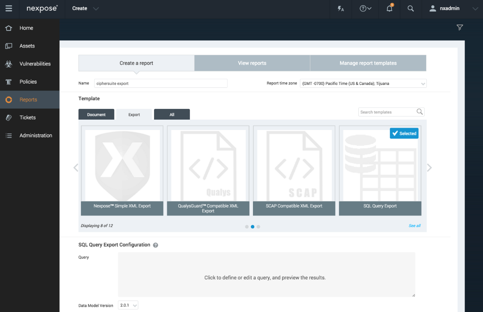Click the Query definition text area
Image resolution: width=483 pixels, height=312 pixels.
click(x=266, y=275)
